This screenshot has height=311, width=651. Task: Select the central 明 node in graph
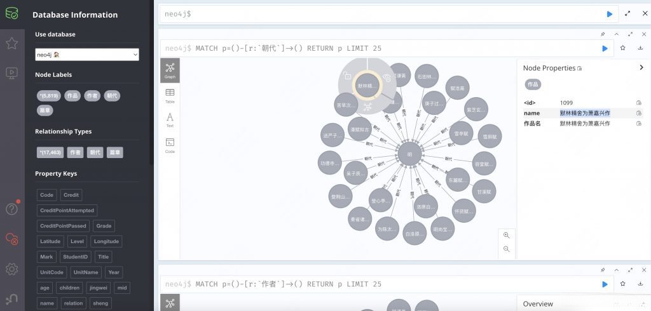pos(410,154)
